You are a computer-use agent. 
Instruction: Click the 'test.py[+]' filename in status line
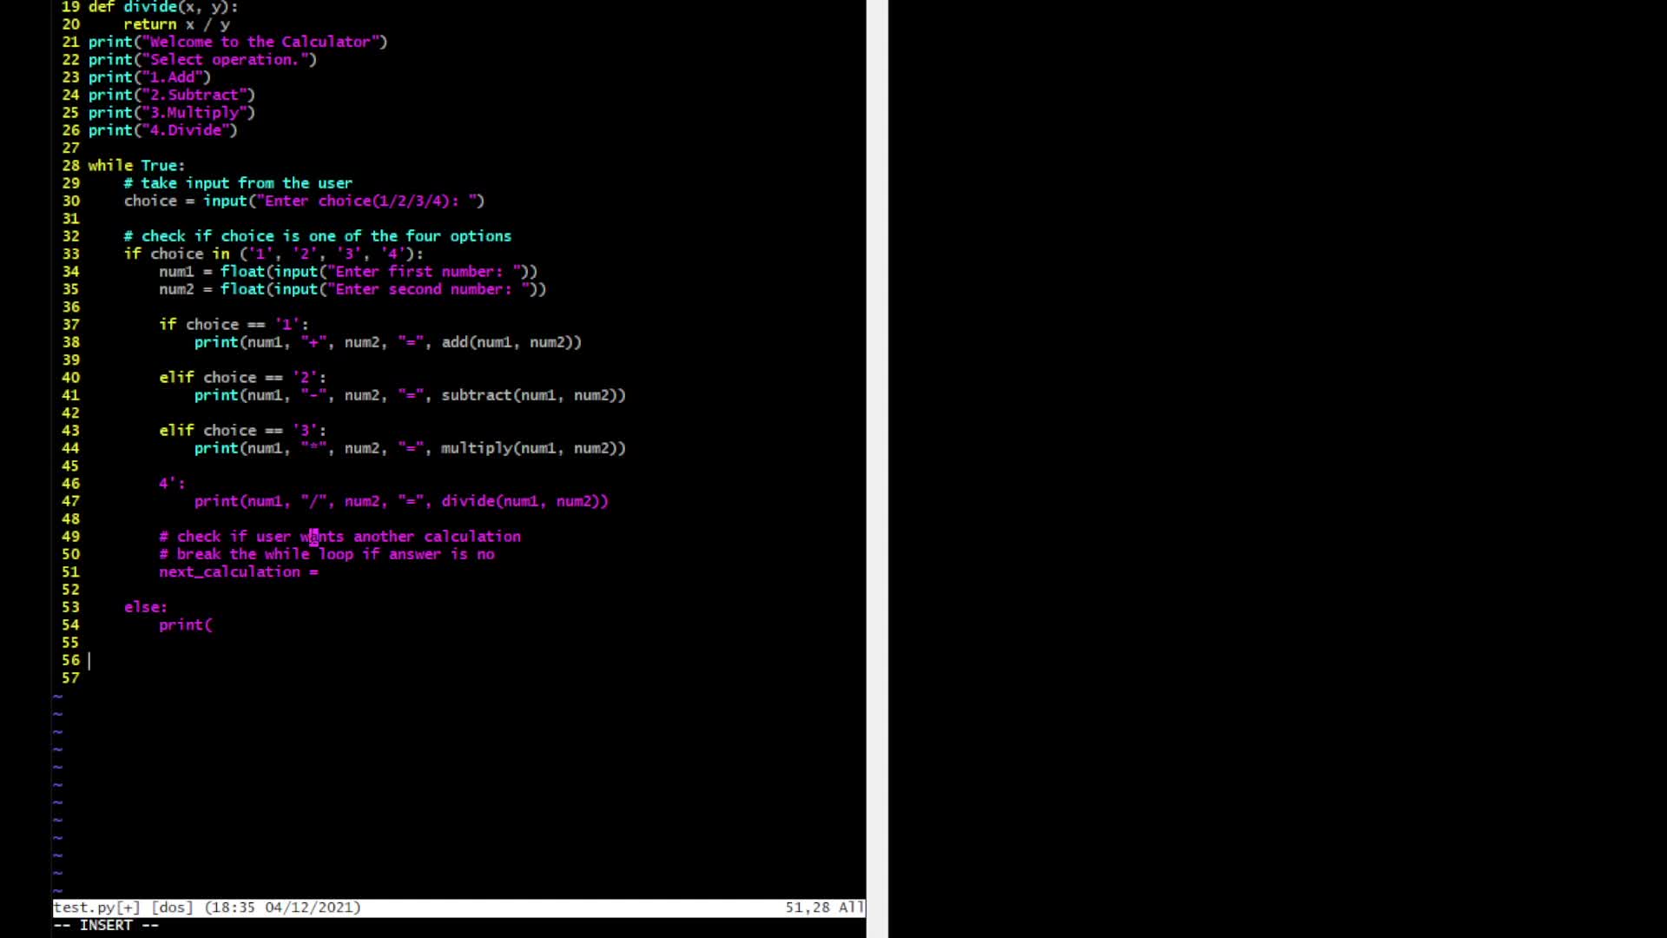[96, 907]
